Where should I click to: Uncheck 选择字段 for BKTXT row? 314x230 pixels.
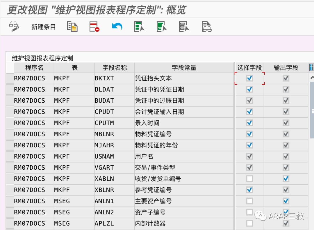click(x=249, y=78)
